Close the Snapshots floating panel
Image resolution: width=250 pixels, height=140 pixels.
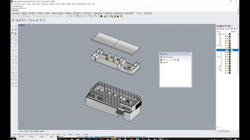[190, 54]
